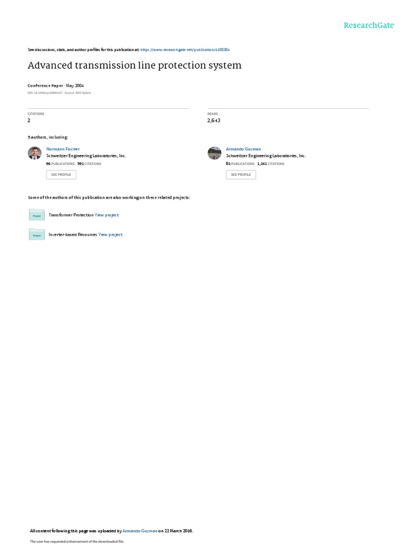The height and width of the screenshot is (554, 415).
Task: Click the Inverter-based Resources project folder icon
Action: tap(37, 234)
